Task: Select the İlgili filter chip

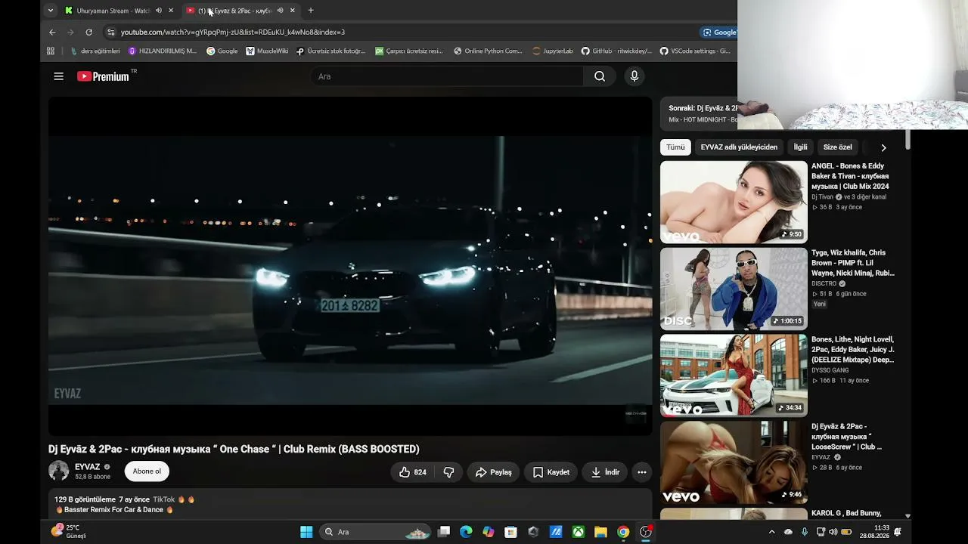Action: click(800, 147)
